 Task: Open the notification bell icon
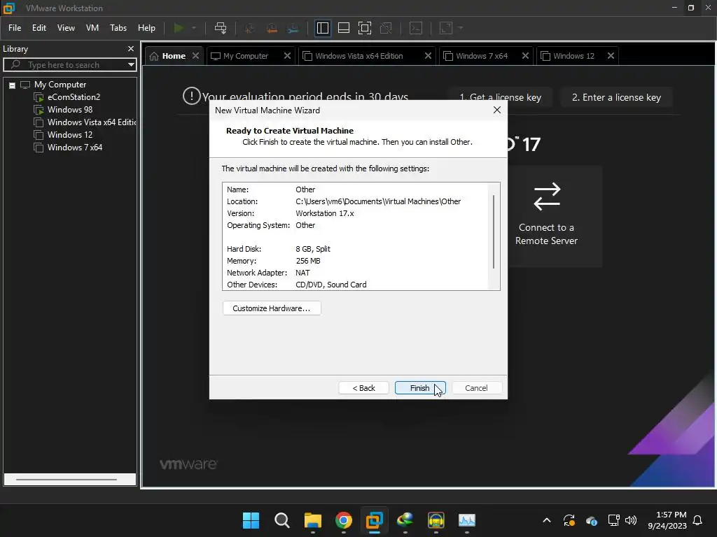[698, 520]
